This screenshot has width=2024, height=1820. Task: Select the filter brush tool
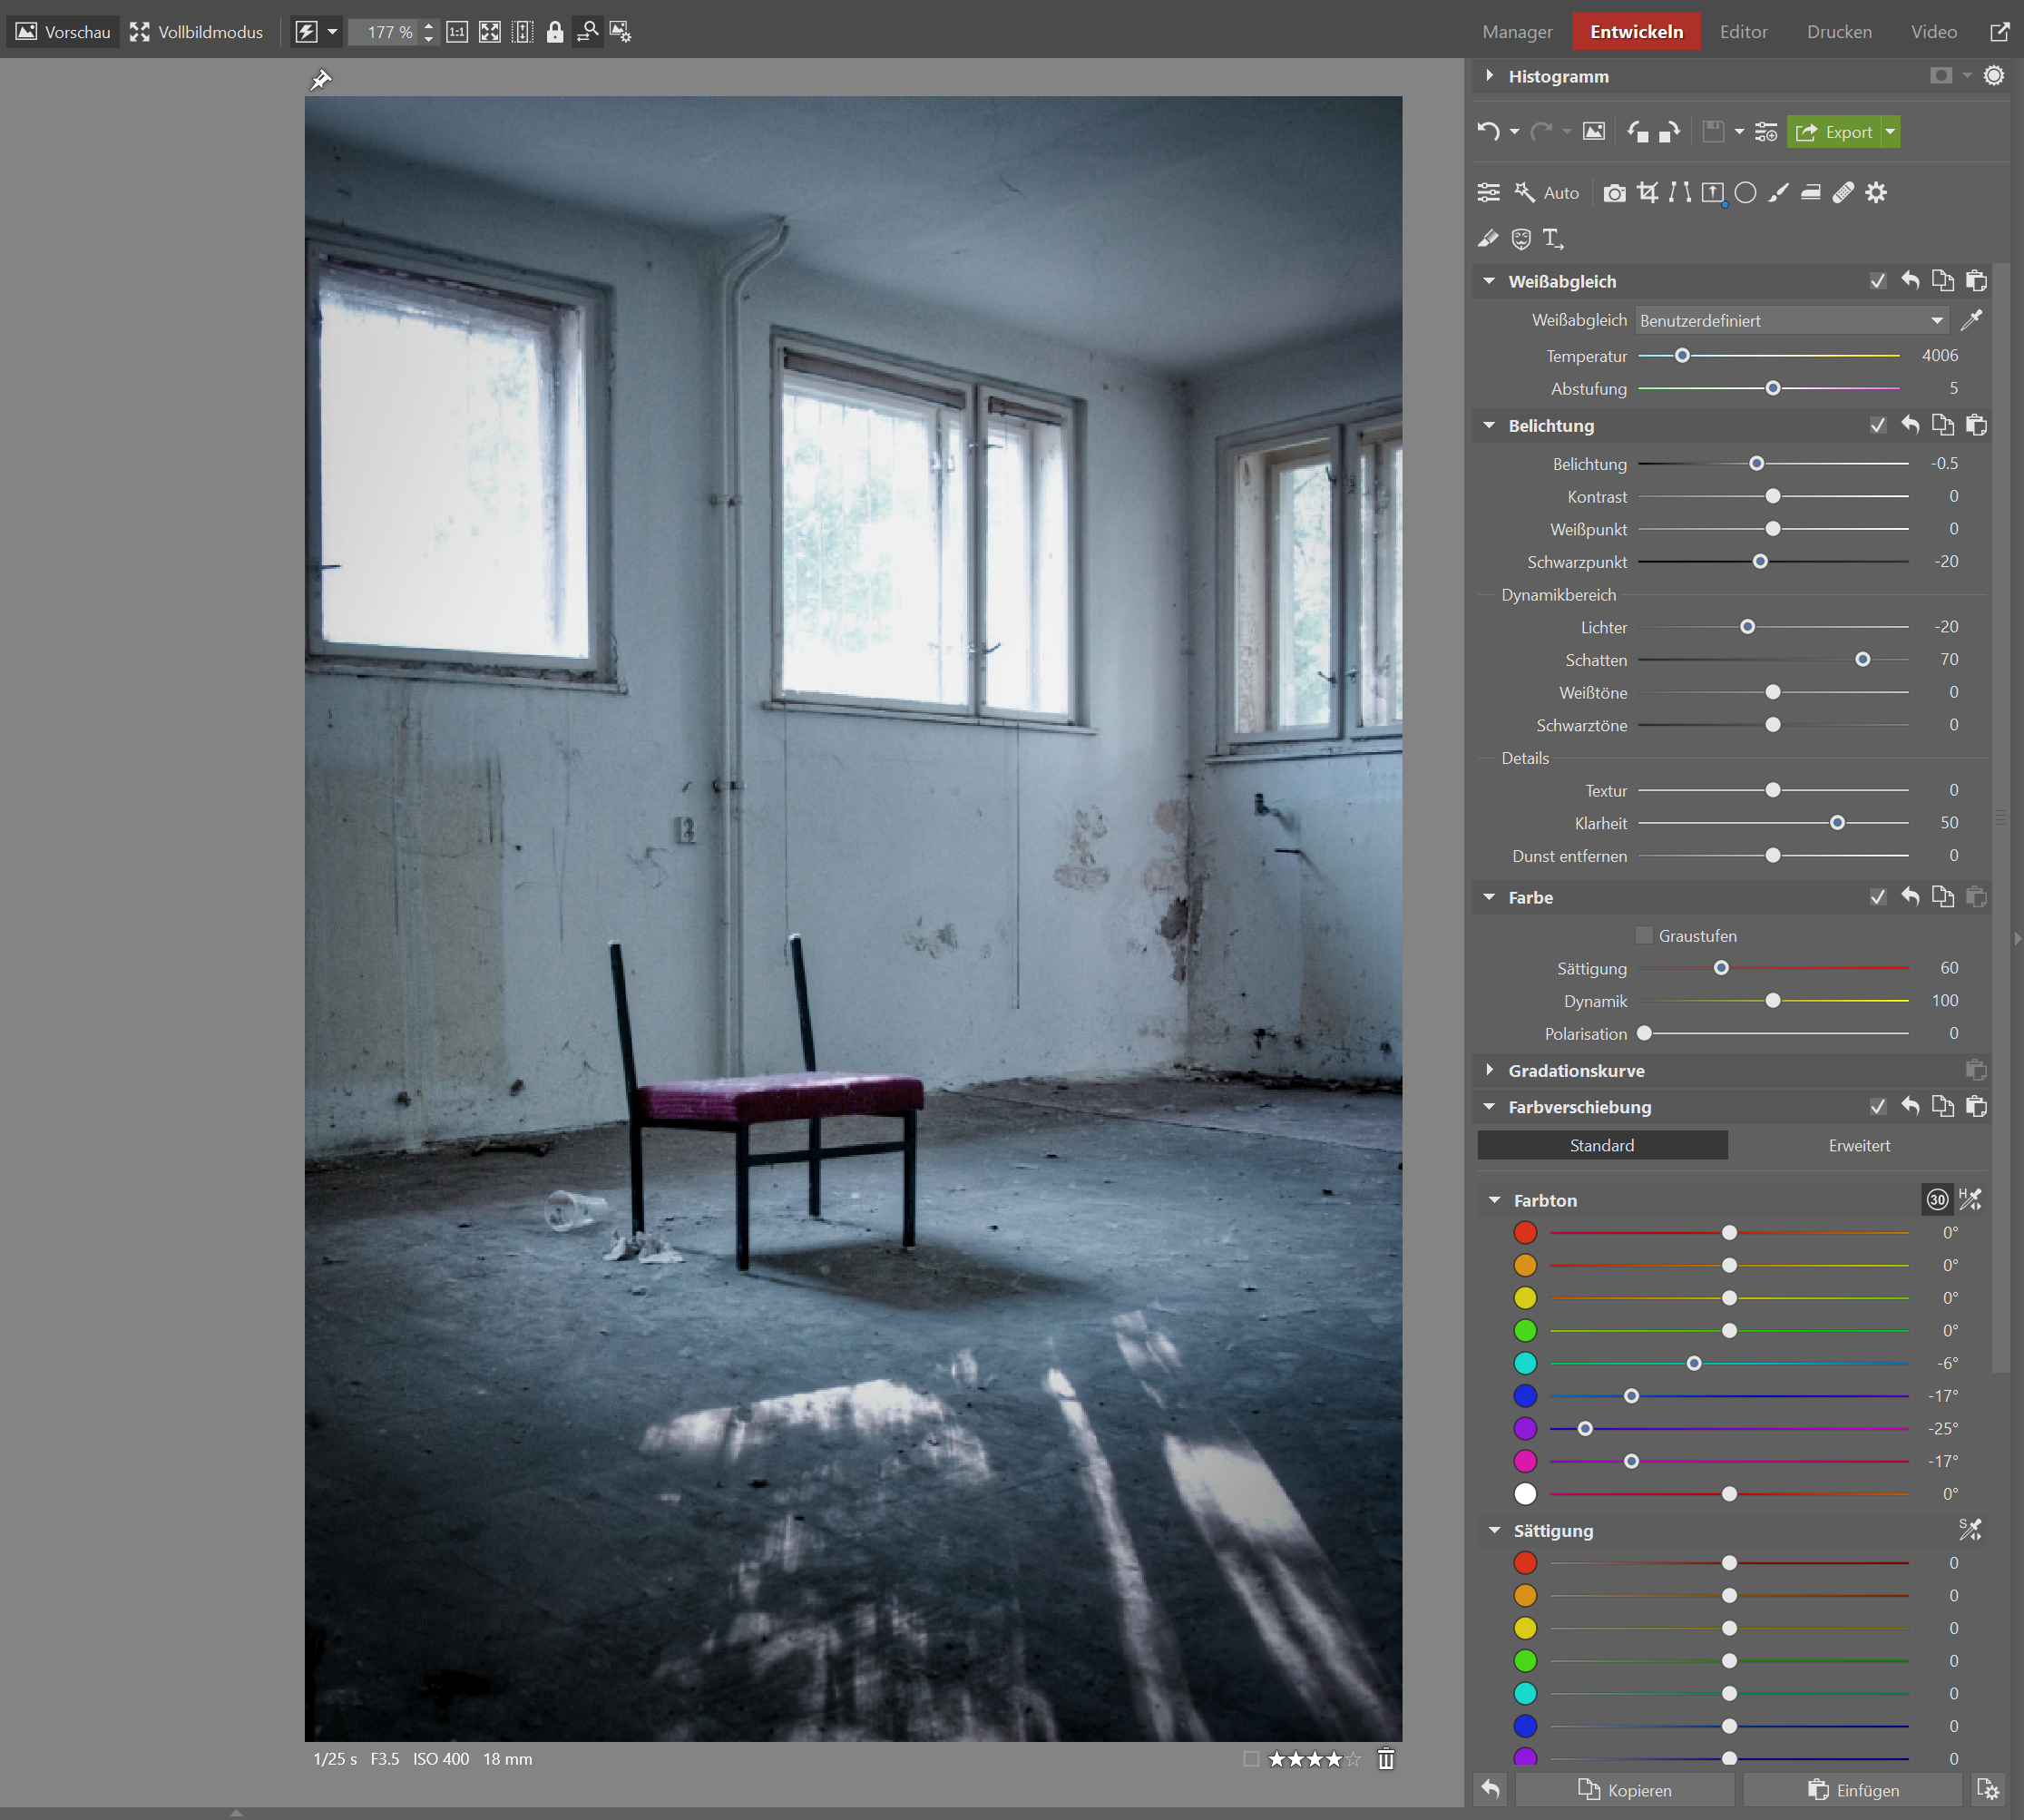pos(1777,193)
